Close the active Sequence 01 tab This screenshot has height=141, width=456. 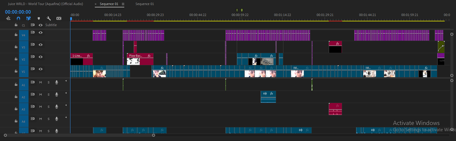(x=95, y=4)
